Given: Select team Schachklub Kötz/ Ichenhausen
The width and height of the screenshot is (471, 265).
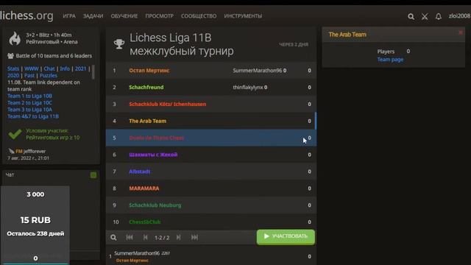Looking at the screenshot, I should (x=211, y=104).
